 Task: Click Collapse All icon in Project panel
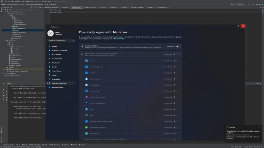point(37,7)
